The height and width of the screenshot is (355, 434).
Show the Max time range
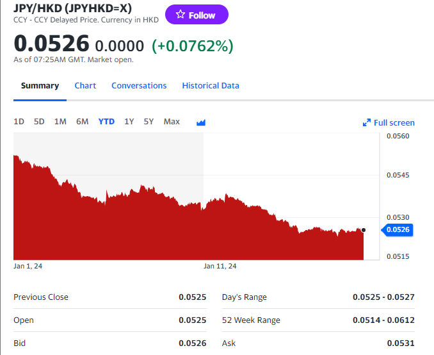click(172, 122)
